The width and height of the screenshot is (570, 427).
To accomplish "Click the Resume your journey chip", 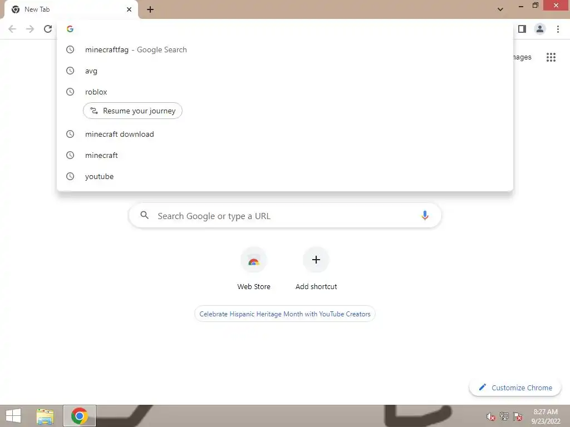I will click(132, 111).
